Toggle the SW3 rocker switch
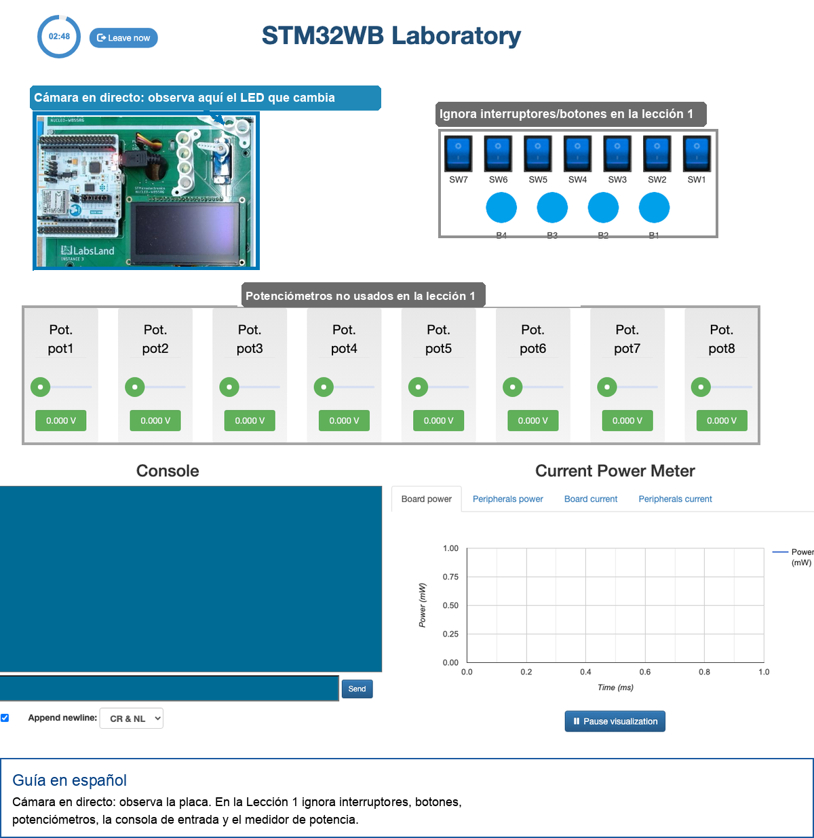Image resolution: width=814 pixels, height=838 pixels. click(617, 153)
